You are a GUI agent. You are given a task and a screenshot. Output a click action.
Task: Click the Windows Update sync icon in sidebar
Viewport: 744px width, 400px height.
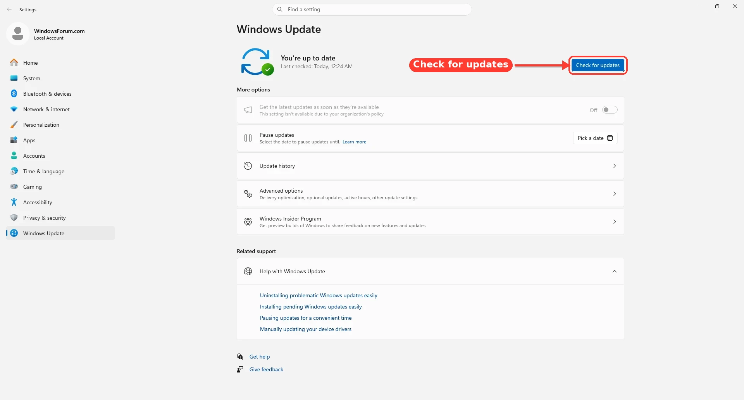point(14,233)
